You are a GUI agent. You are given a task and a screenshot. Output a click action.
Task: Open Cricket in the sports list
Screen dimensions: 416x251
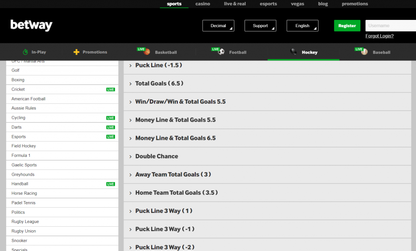click(x=62, y=90)
